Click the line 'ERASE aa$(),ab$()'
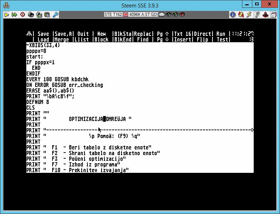Viewport: 280px width, 214px height. pyautogui.click(x=50, y=90)
